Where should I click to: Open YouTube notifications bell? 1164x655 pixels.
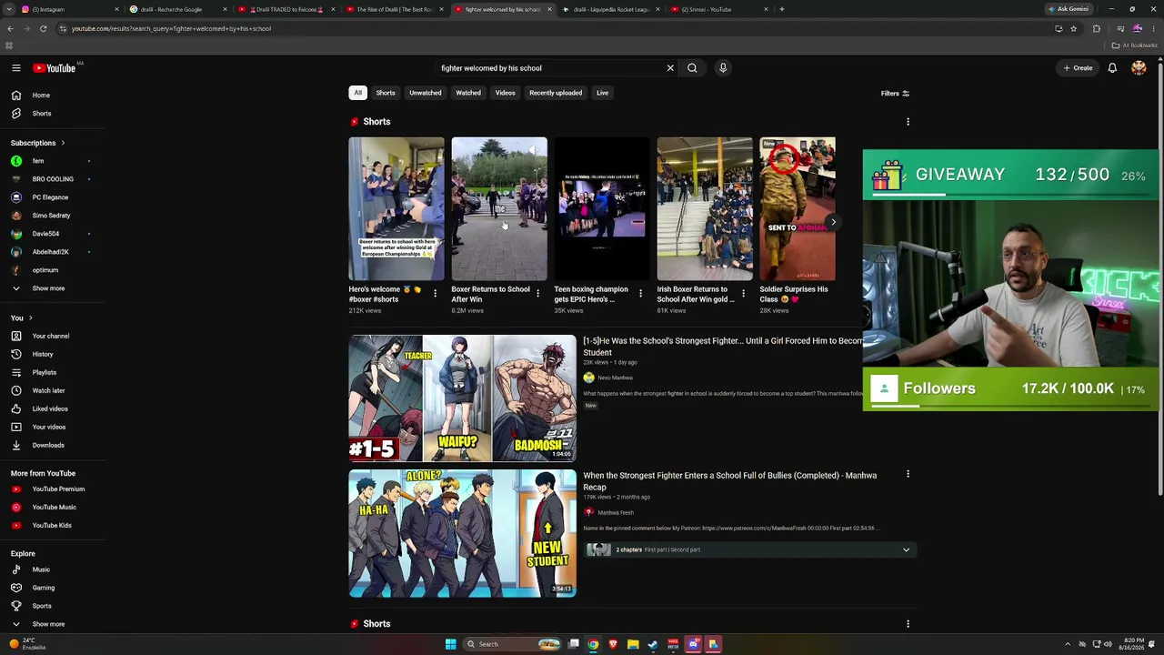(x=1112, y=68)
